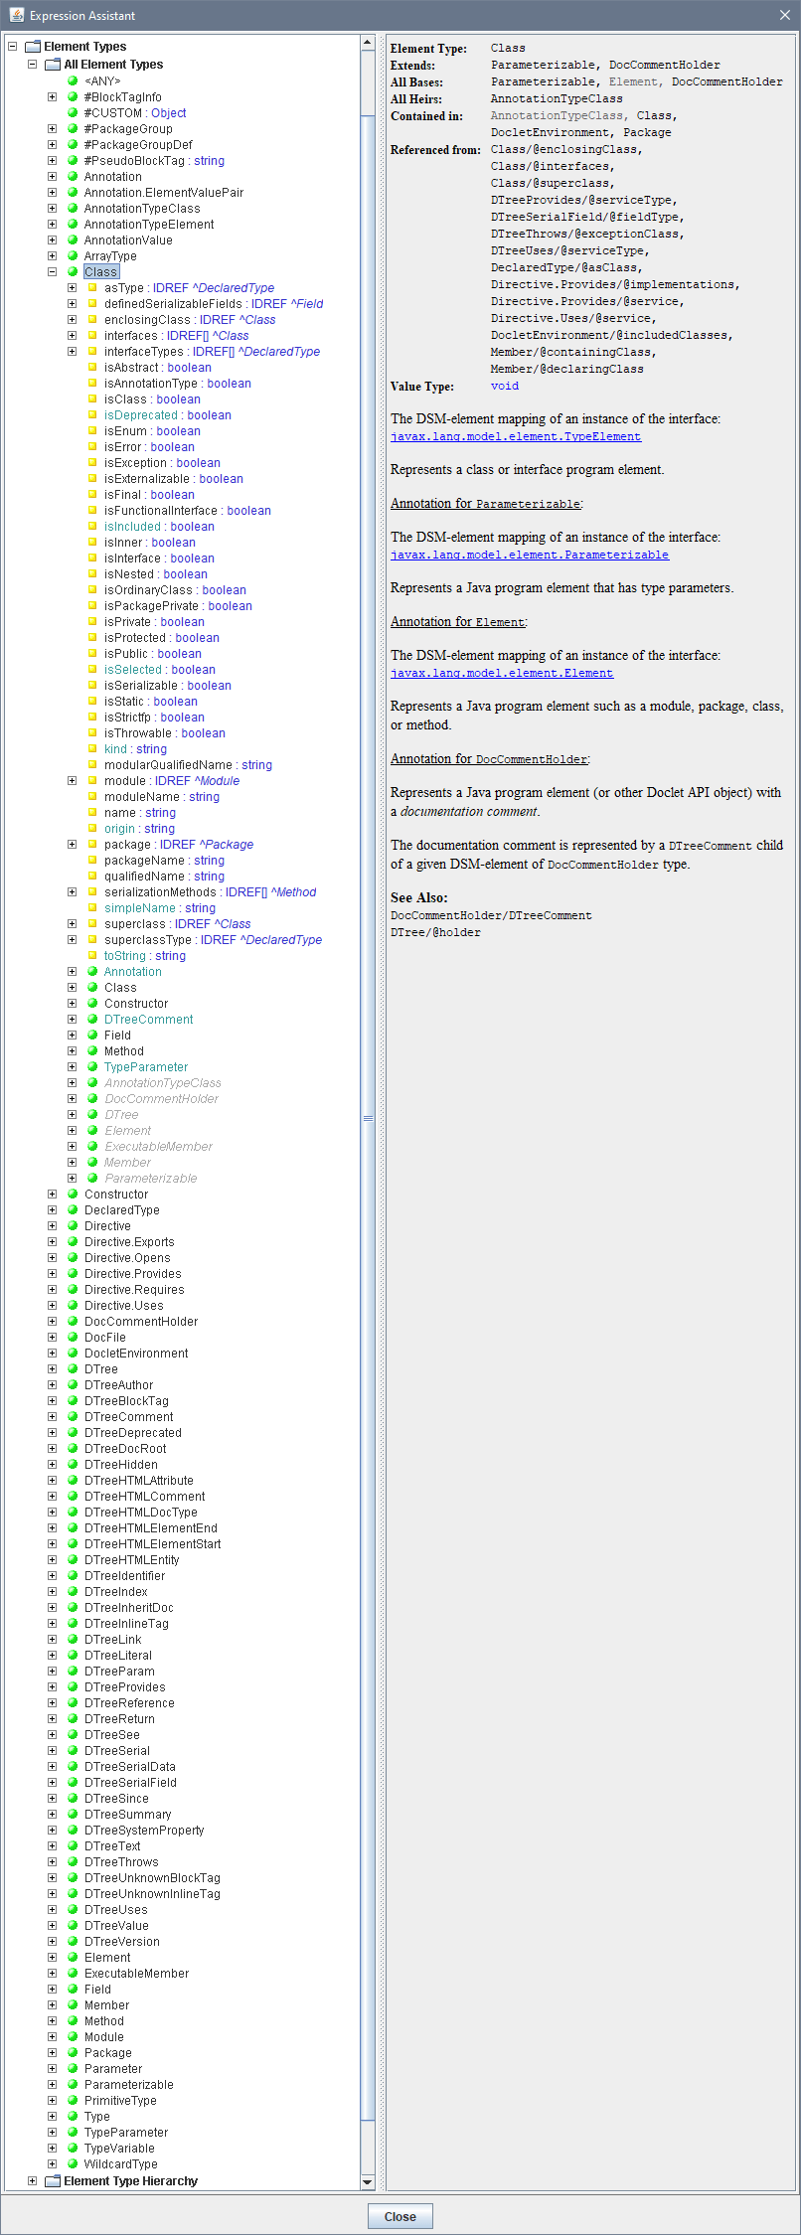
Task: Follow the DocCommentHolder/DTreeComment see-also reference
Action: (491, 915)
